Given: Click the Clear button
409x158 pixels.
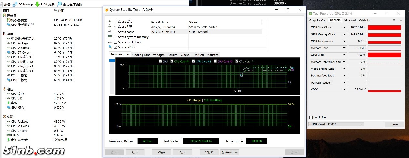Looking at the screenshot, I should (162, 153).
